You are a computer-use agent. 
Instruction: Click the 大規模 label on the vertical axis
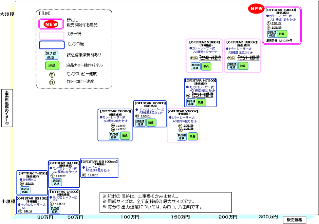click(7, 14)
